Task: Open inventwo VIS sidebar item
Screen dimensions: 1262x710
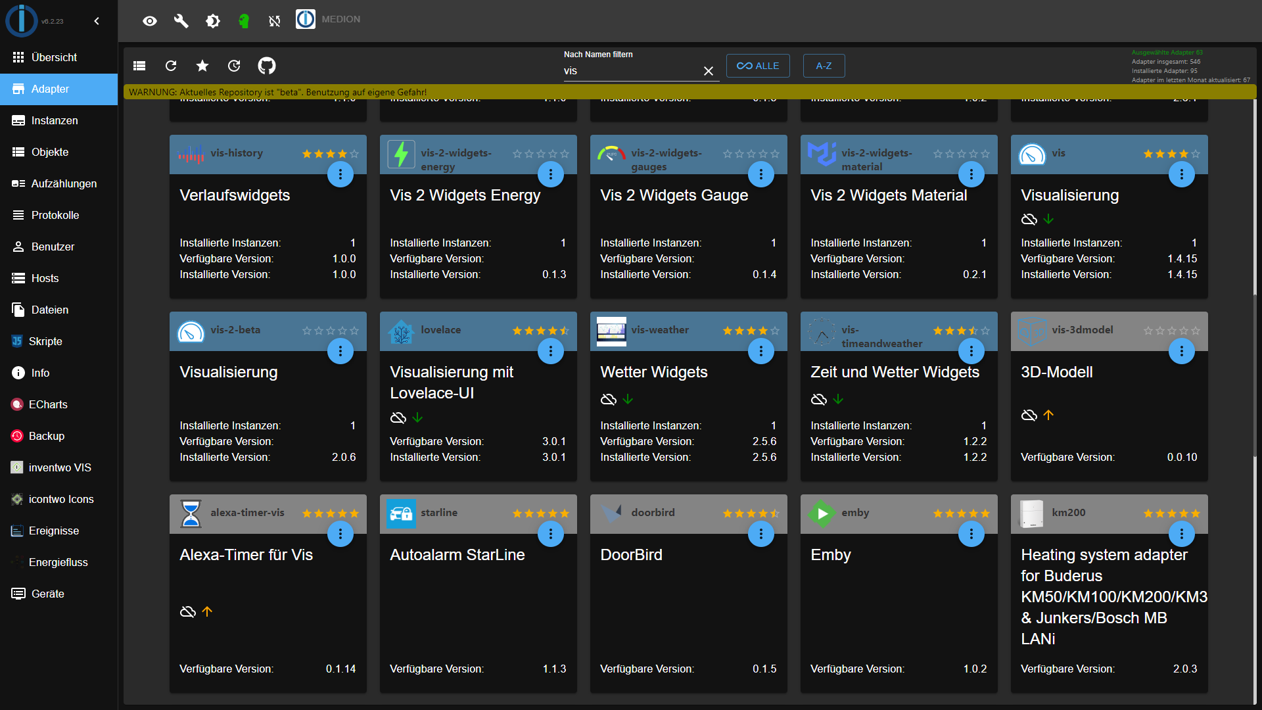Action: (x=59, y=467)
